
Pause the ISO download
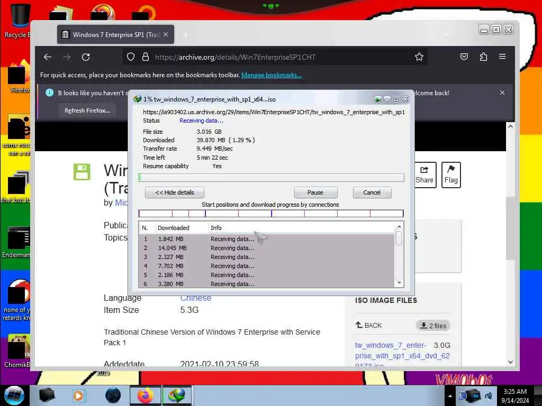click(x=315, y=192)
